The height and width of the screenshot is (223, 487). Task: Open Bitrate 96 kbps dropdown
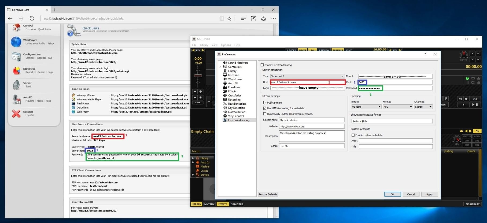(366, 107)
